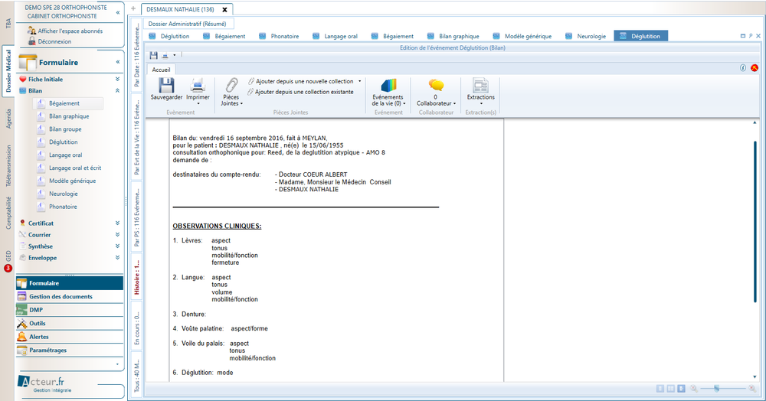Collapse the Bilan section
Screen dimensions: 766x401
117,90
